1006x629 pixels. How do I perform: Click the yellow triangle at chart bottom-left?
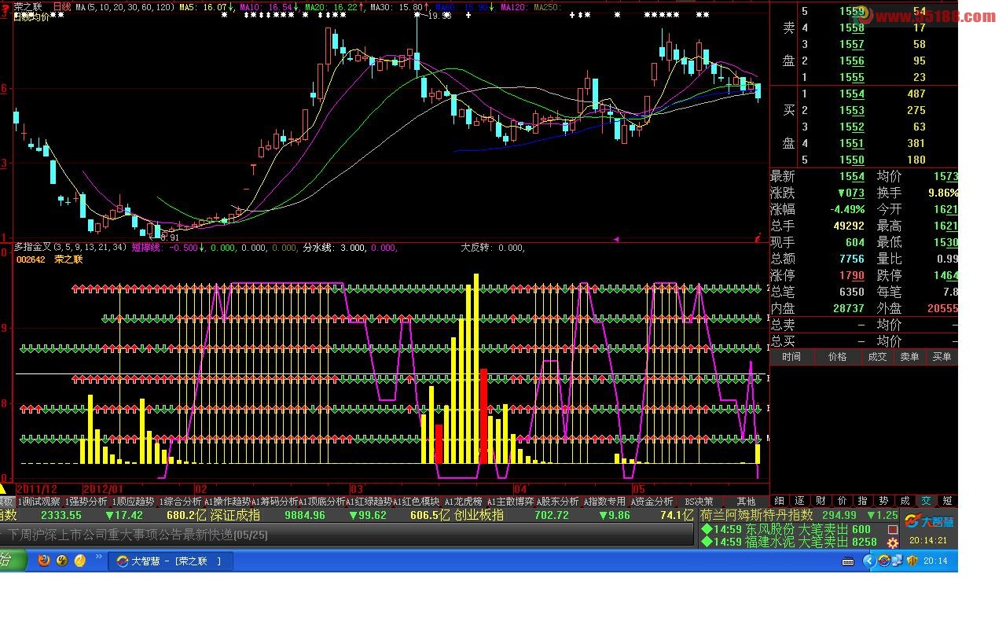[3, 489]
